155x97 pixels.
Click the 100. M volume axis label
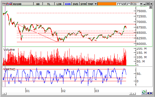(x=142, y=57)
